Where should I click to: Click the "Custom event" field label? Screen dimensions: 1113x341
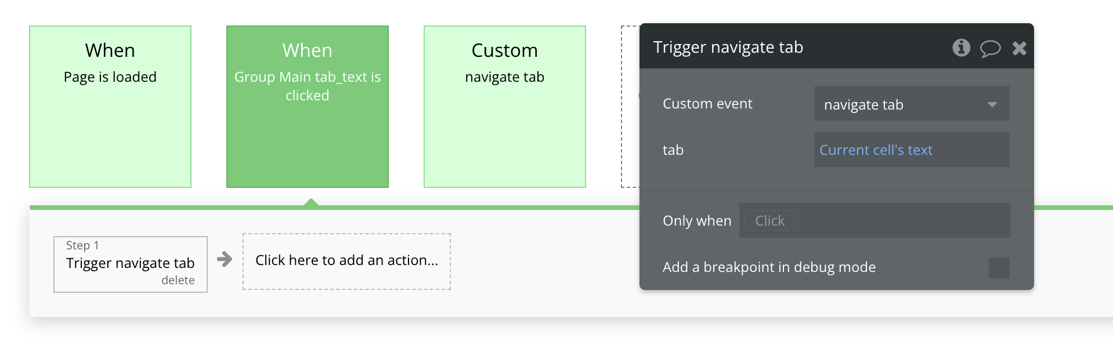(707, 104)
